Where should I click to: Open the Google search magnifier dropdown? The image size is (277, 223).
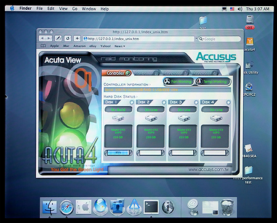pos(201,39)
